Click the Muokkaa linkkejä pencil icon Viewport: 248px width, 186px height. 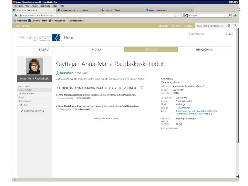[x=22, y=111]
